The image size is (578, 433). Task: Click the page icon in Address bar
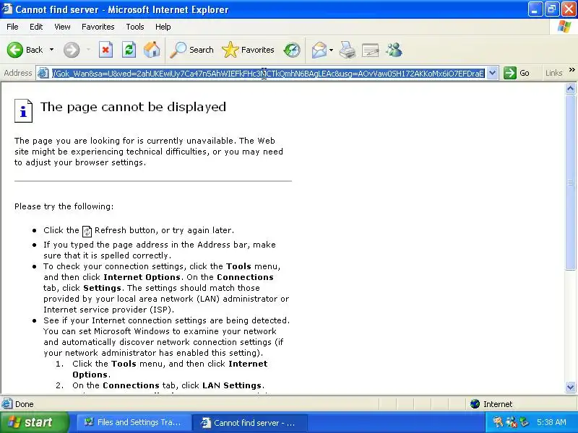(43, 74)
